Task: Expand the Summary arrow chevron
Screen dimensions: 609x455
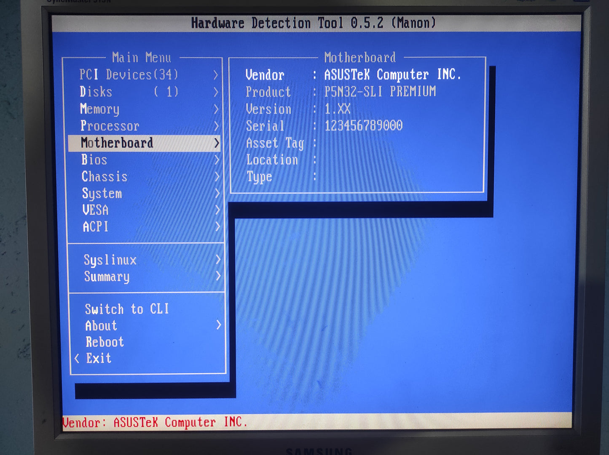Action: (218, 276)
